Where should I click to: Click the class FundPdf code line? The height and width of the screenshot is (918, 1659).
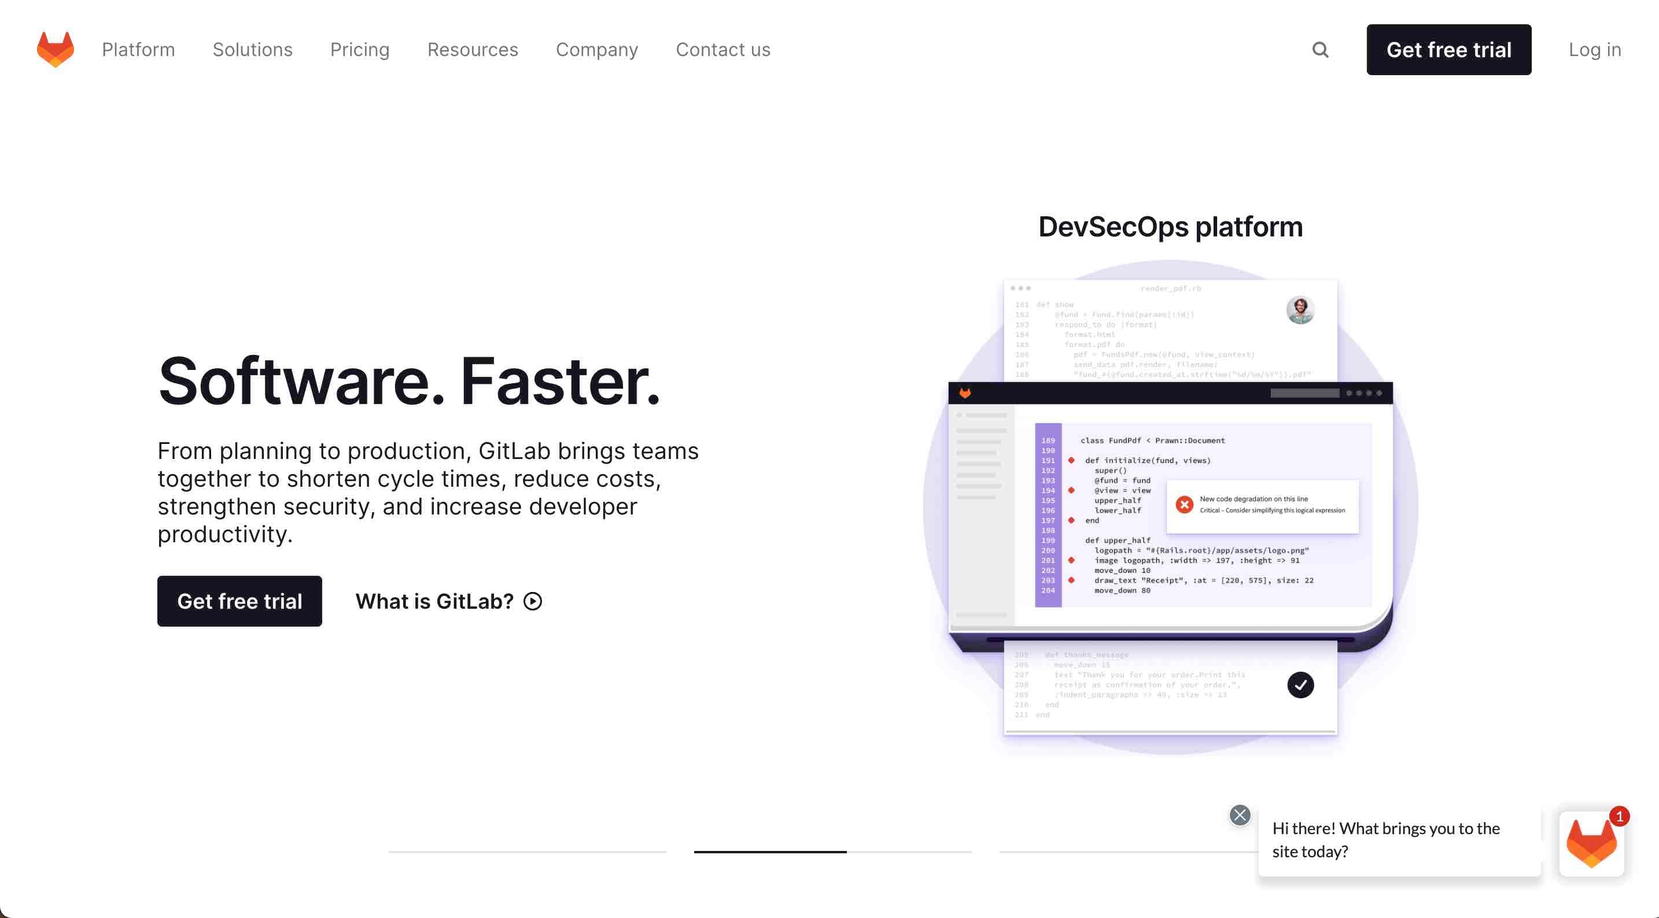click(1152, 441)
